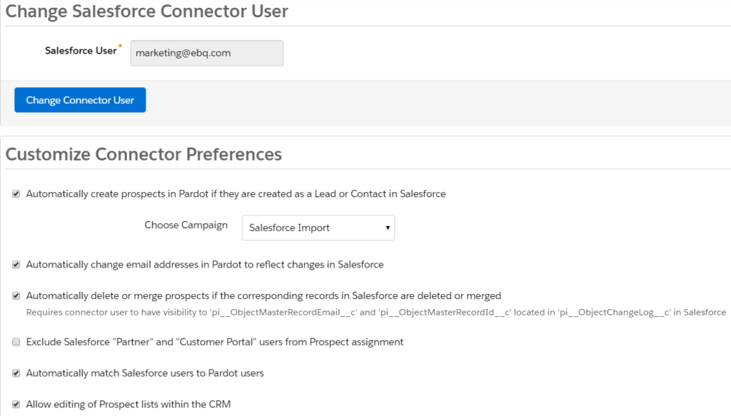Click the Customize Connector Preferences heading

[143, 154]
